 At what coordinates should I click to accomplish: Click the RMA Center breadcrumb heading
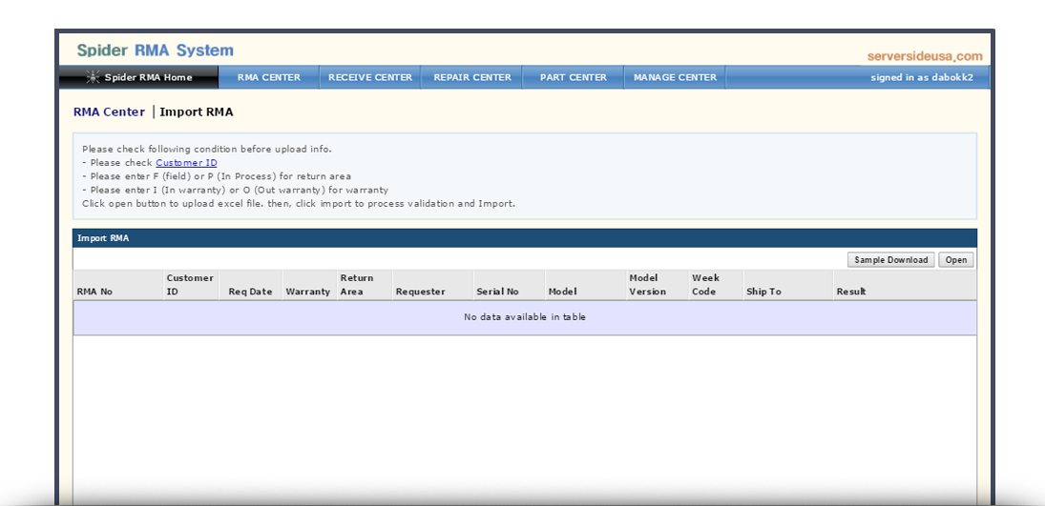tap(109, 111)
